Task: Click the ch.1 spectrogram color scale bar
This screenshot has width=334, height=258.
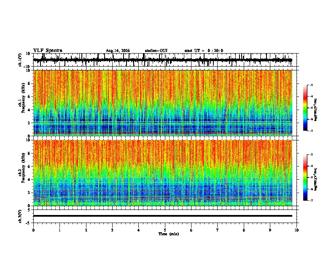Action: [x=305, y=108]
